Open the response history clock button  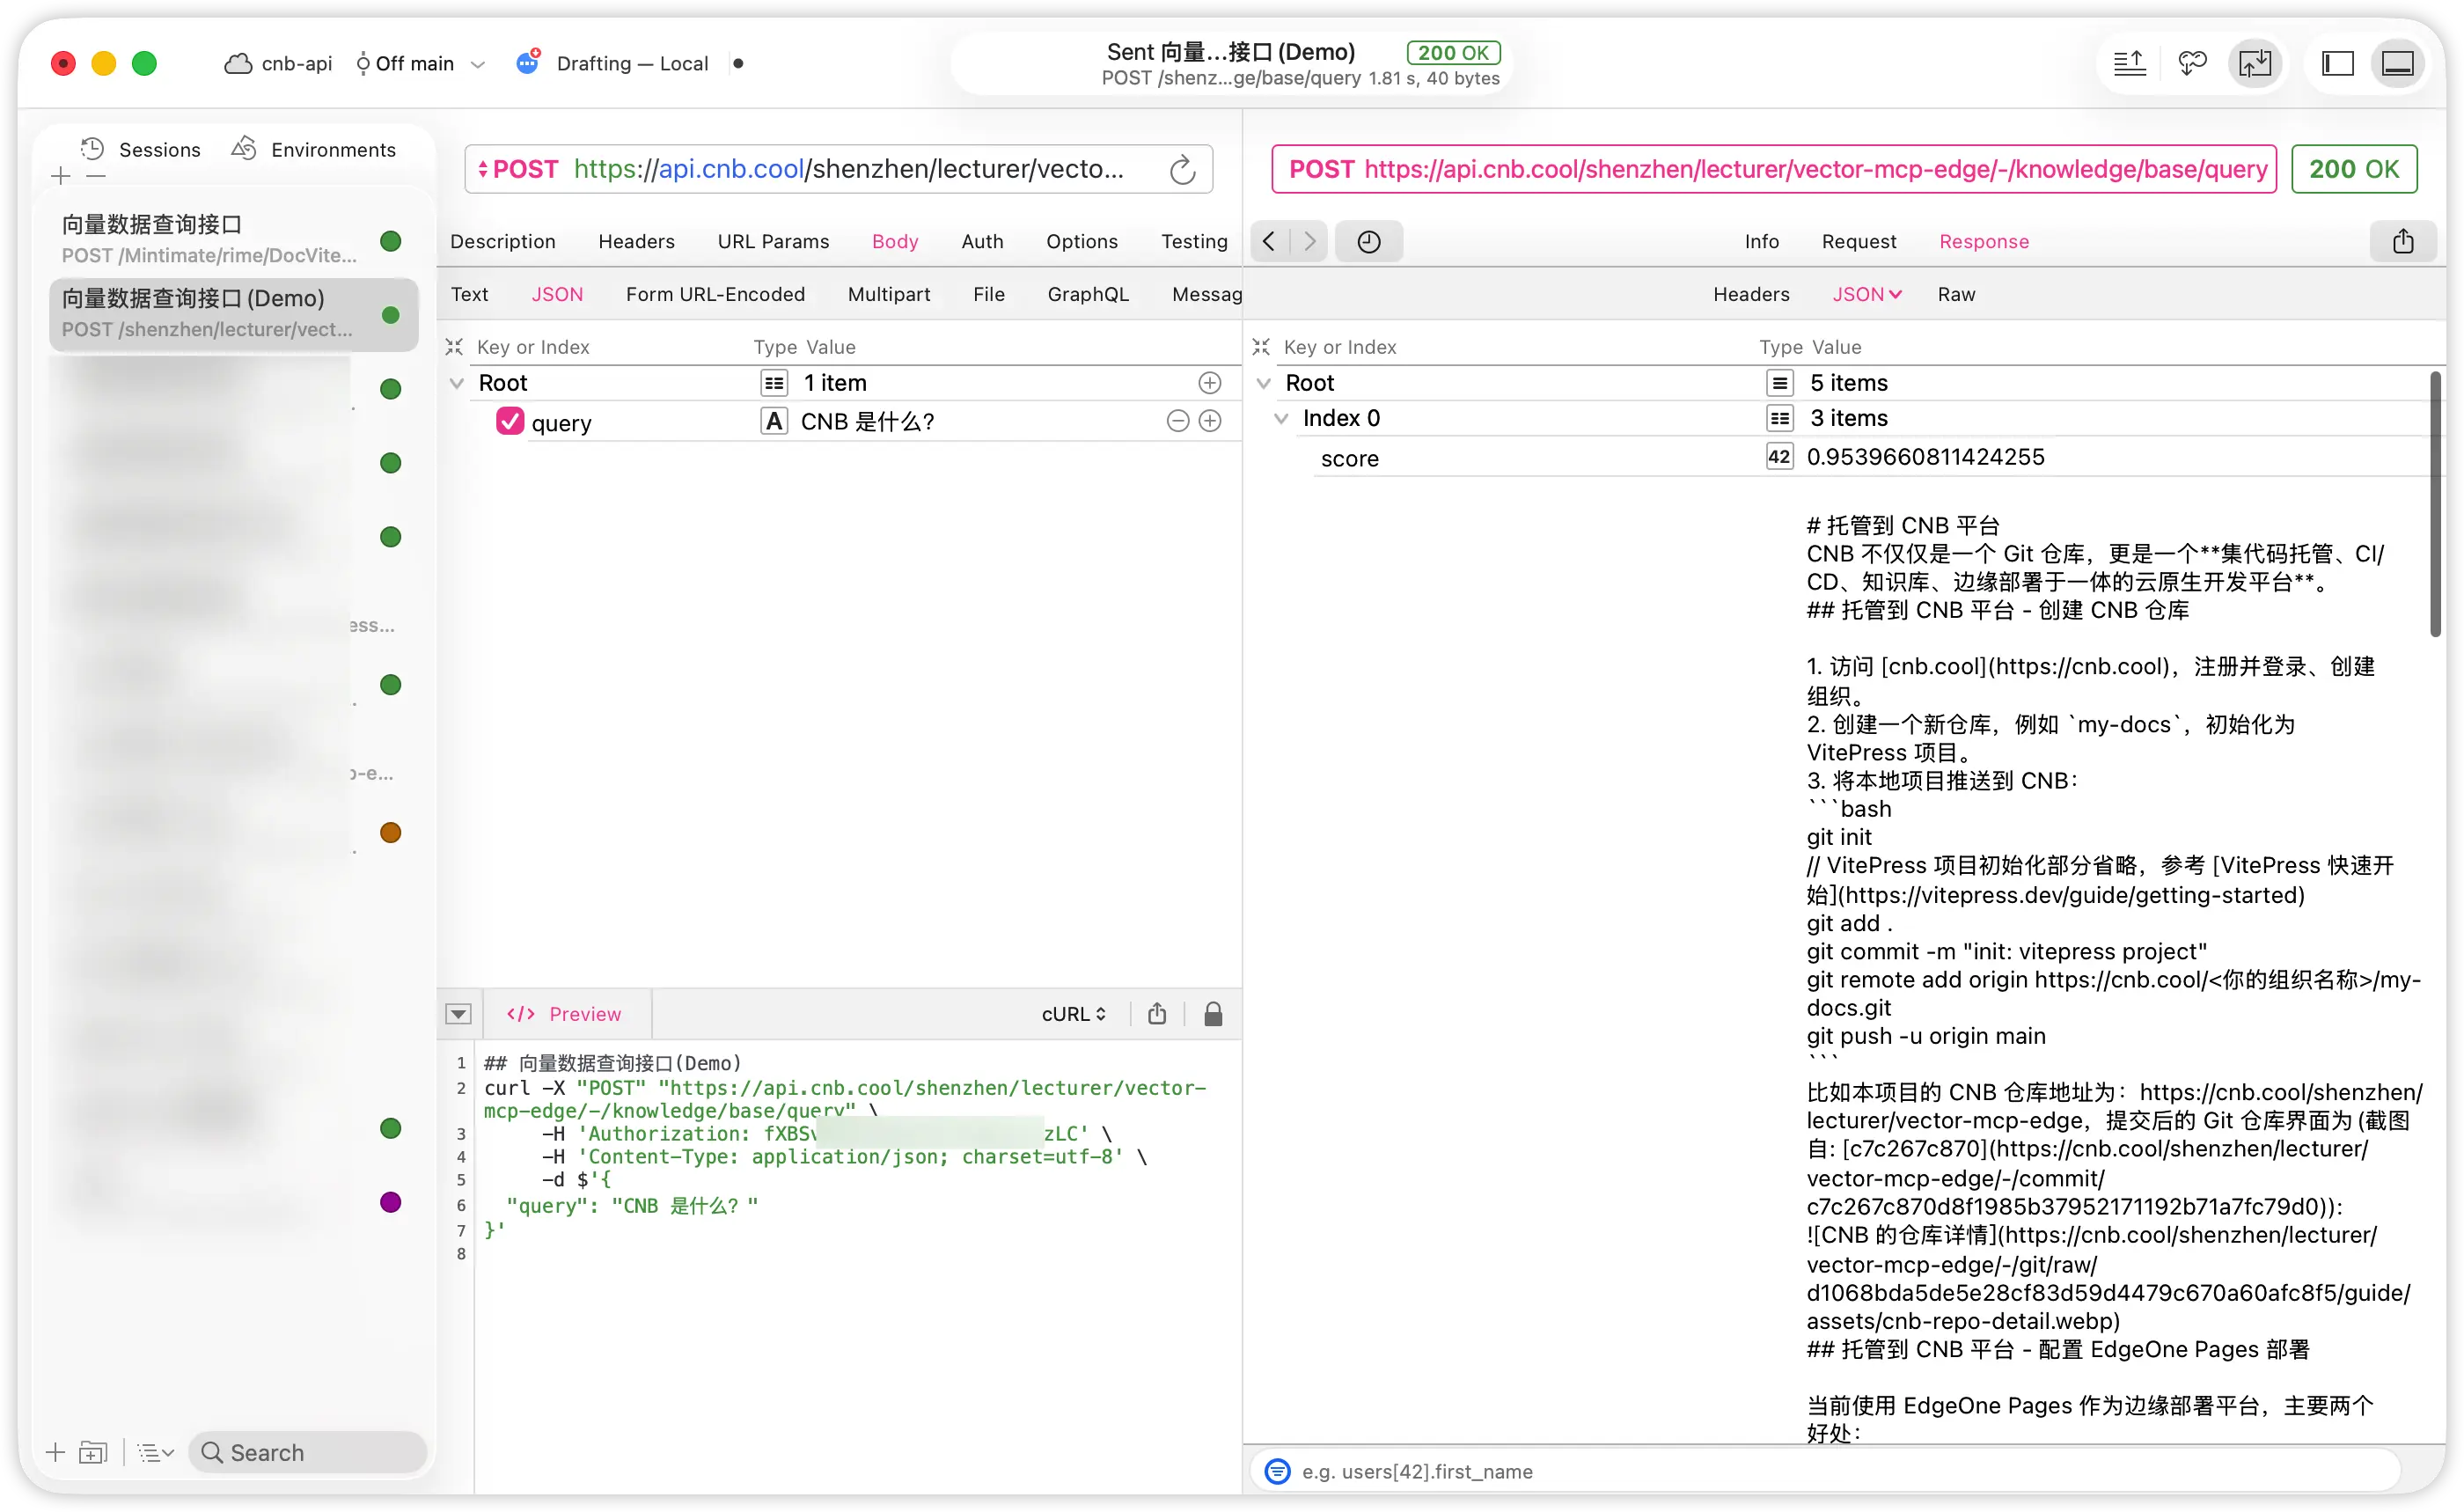[1368, 241]
